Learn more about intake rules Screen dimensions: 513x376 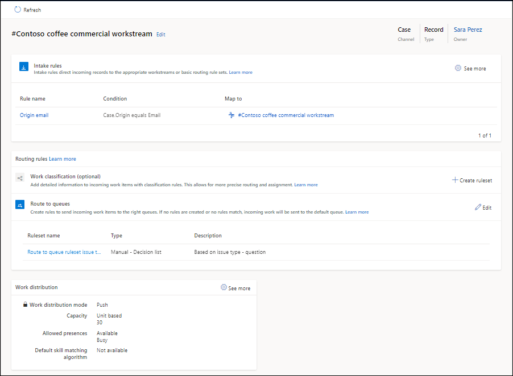241,72
